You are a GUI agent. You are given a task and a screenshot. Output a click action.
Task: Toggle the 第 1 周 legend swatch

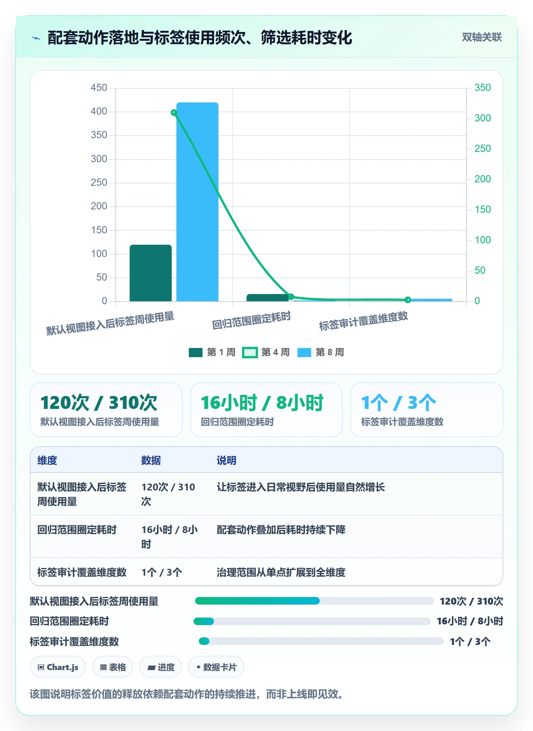click(195, 353)
